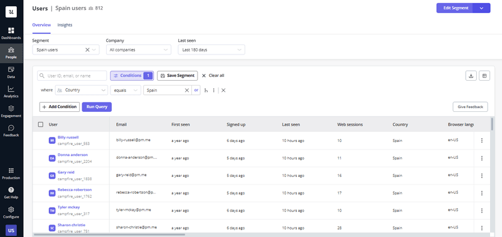Image resolution: width=502 pixels, height=237 pixels.
Task: Open Get Help
Action: [x=11, y=193]
